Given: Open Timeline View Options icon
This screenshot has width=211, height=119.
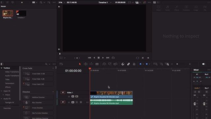Looking at the screenshot, I should click(x=61, y=64).
